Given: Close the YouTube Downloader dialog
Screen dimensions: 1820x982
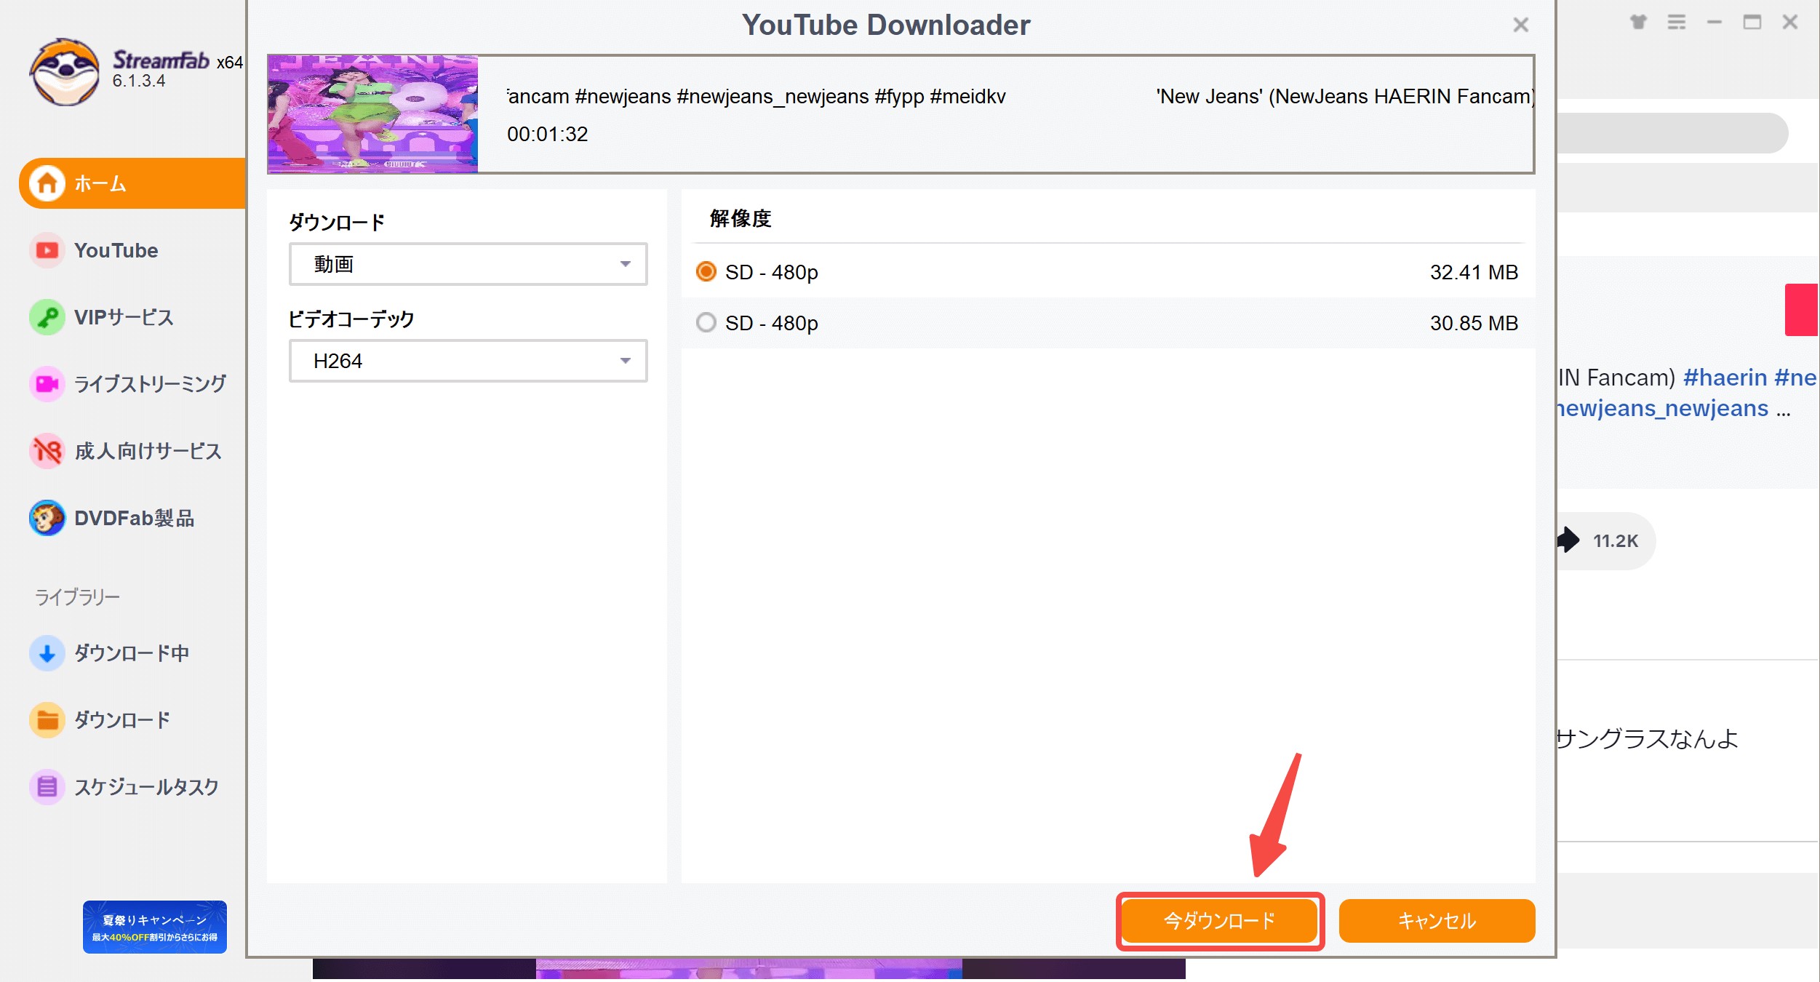Looking at the screenshot, I should (x=1521, y=25).
